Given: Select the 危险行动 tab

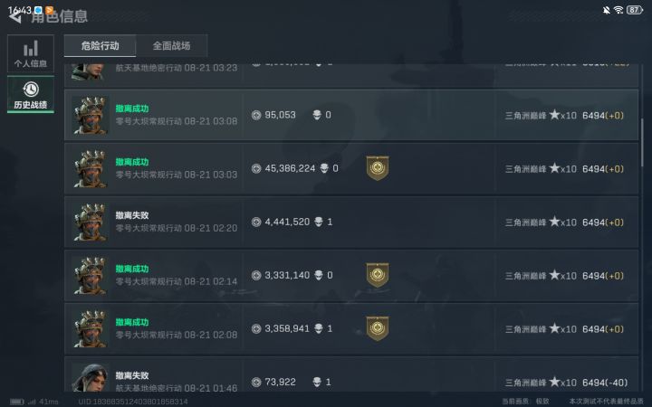Looking at the screenshot, I should 101,46.
